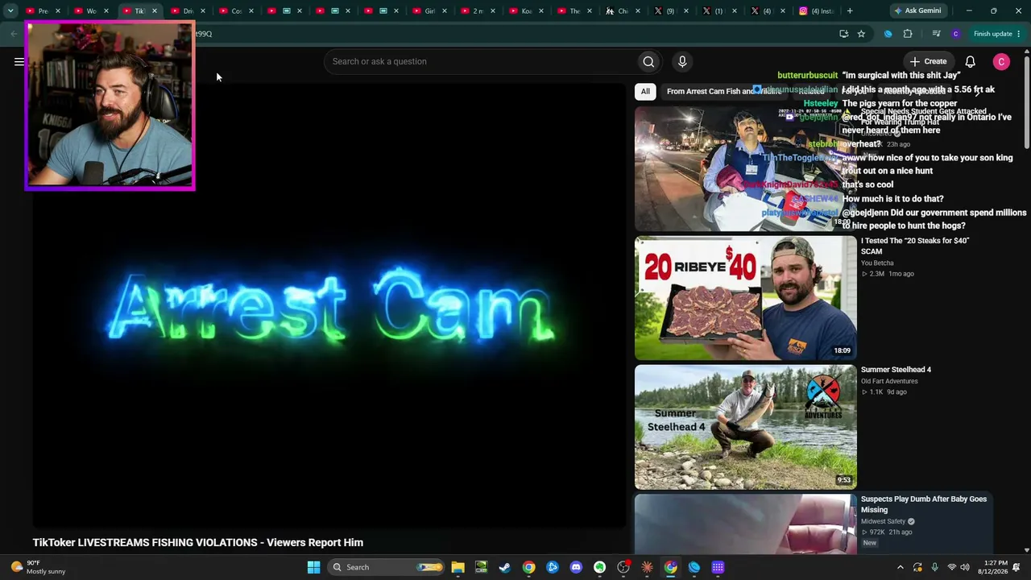
Task: Open YouTube notifications bell
Action: coord(971,61)
